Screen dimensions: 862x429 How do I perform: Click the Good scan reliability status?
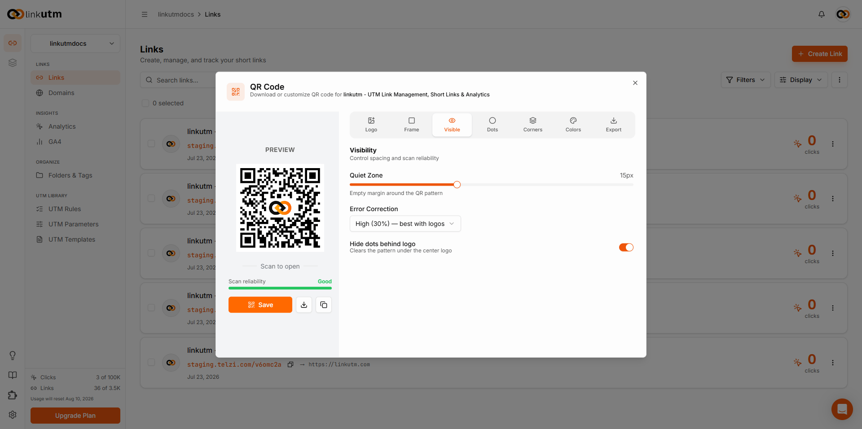[325, 282]
